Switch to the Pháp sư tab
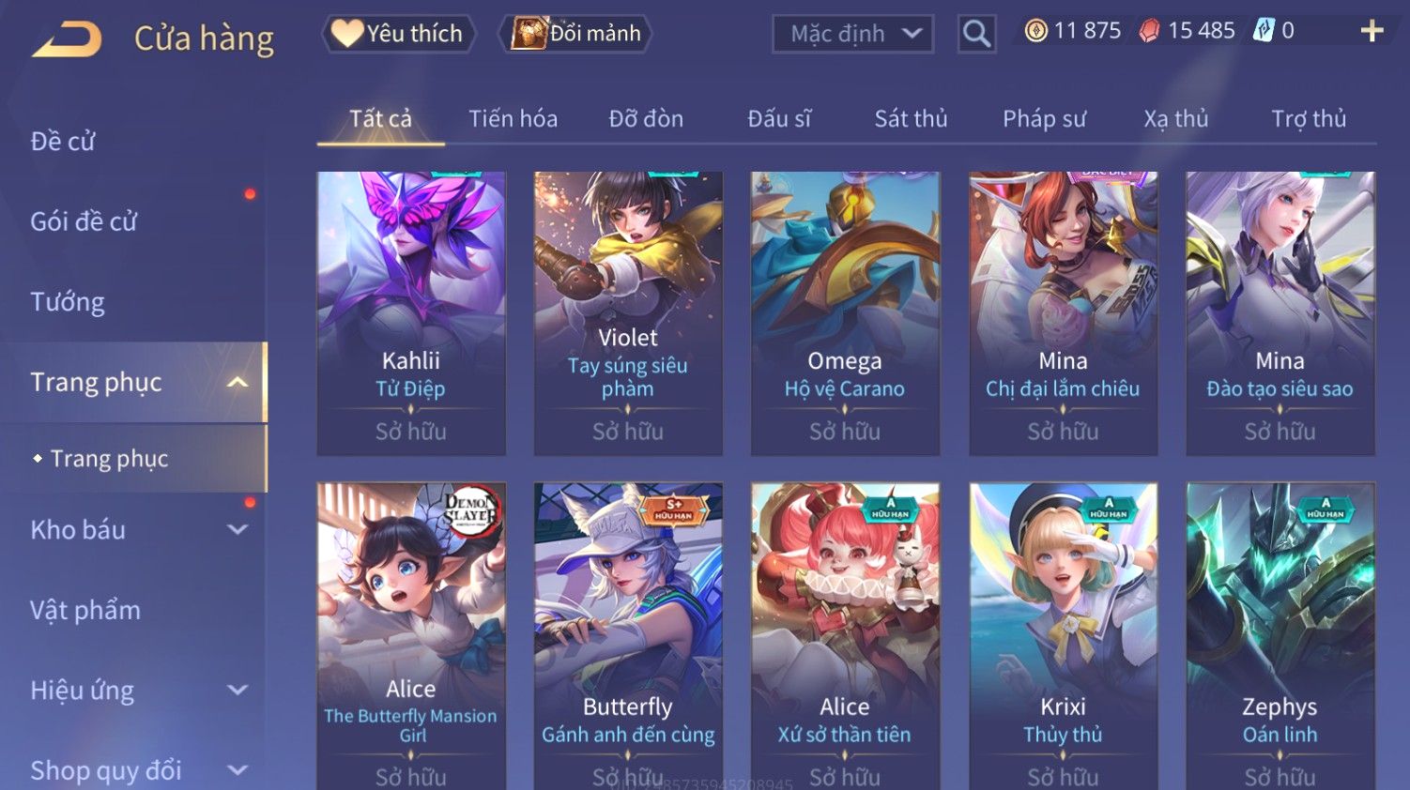 tap(1044, 119)
